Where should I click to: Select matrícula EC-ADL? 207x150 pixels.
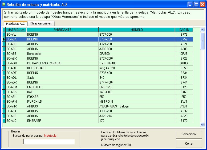point(16,78)
